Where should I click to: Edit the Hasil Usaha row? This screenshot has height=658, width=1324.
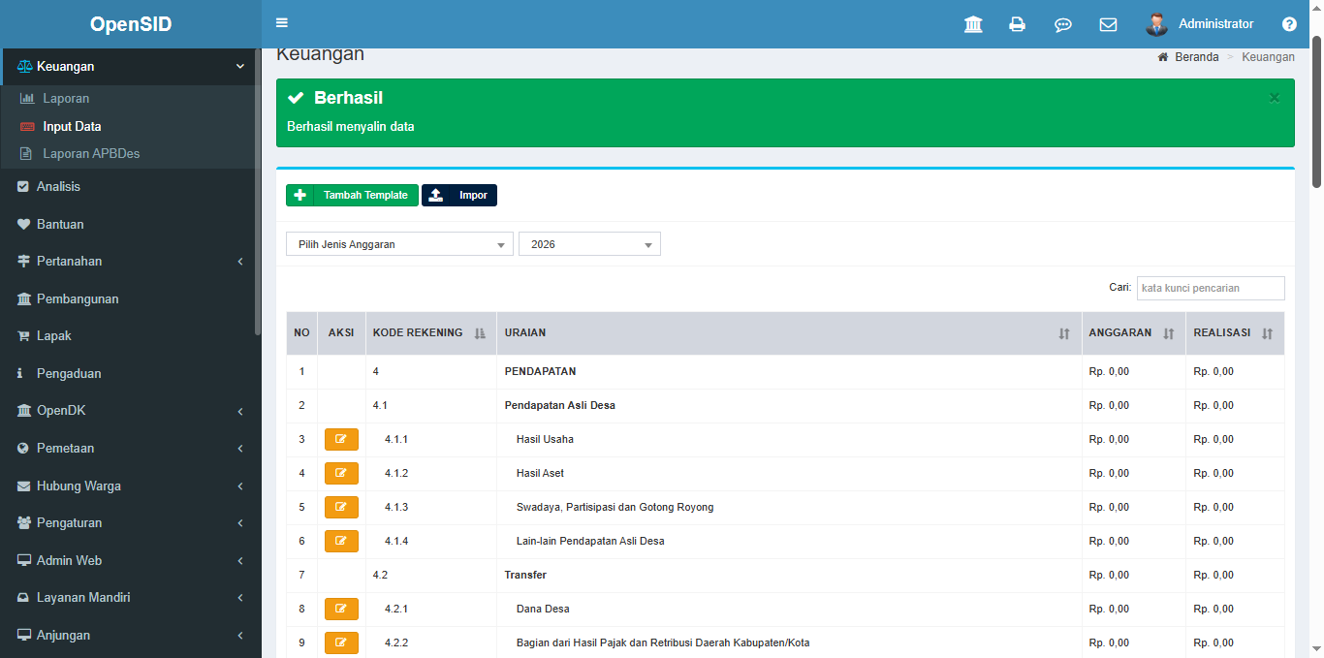[341, 439]
